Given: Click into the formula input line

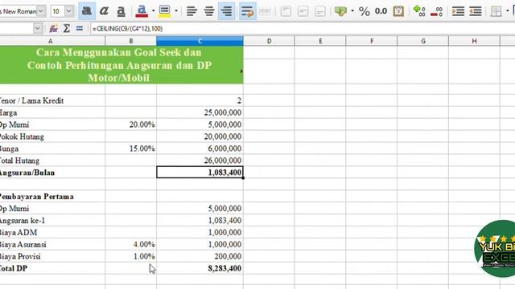Looking at the screenshot, I should coord(303,29).
